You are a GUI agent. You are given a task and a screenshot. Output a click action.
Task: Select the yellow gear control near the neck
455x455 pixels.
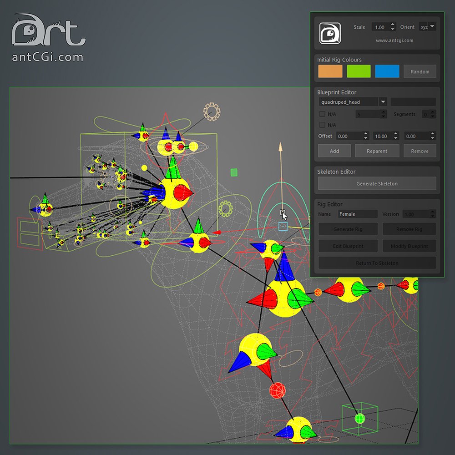click(226, 209)
